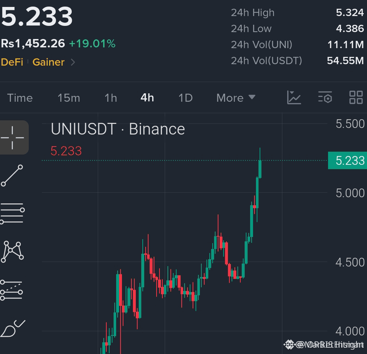
Task: Click the 5.000 price axis label
Action: coord(350,193)
